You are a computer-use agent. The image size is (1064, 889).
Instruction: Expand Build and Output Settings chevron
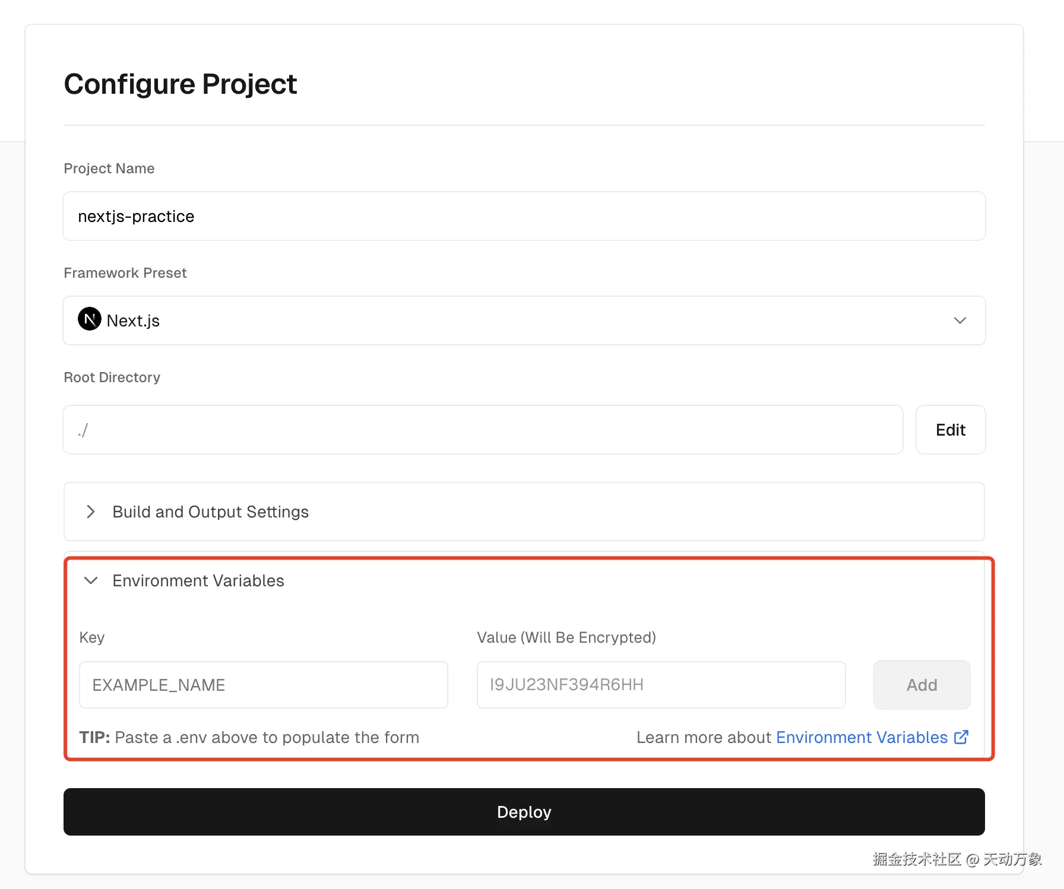(91, 512)
